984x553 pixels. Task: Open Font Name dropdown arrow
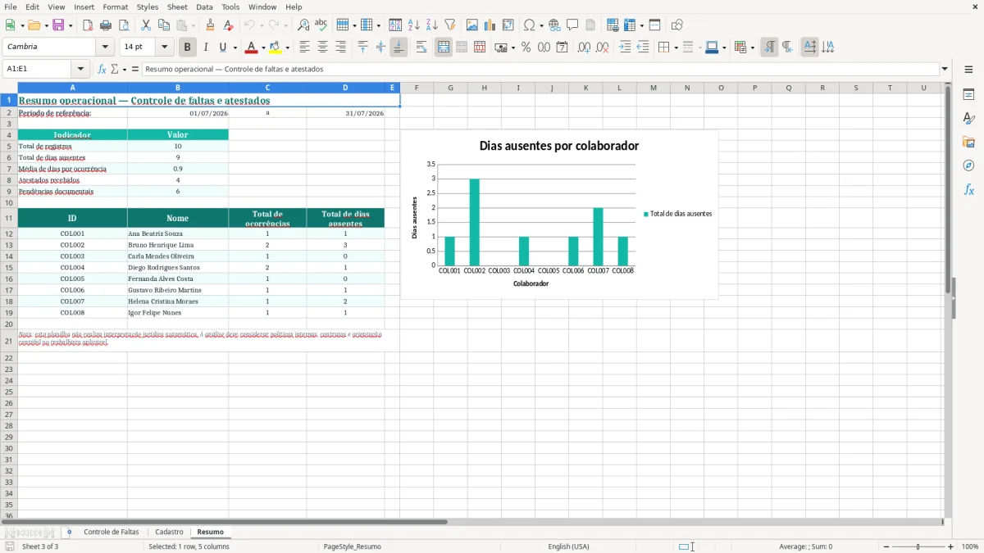click(105, 48)
